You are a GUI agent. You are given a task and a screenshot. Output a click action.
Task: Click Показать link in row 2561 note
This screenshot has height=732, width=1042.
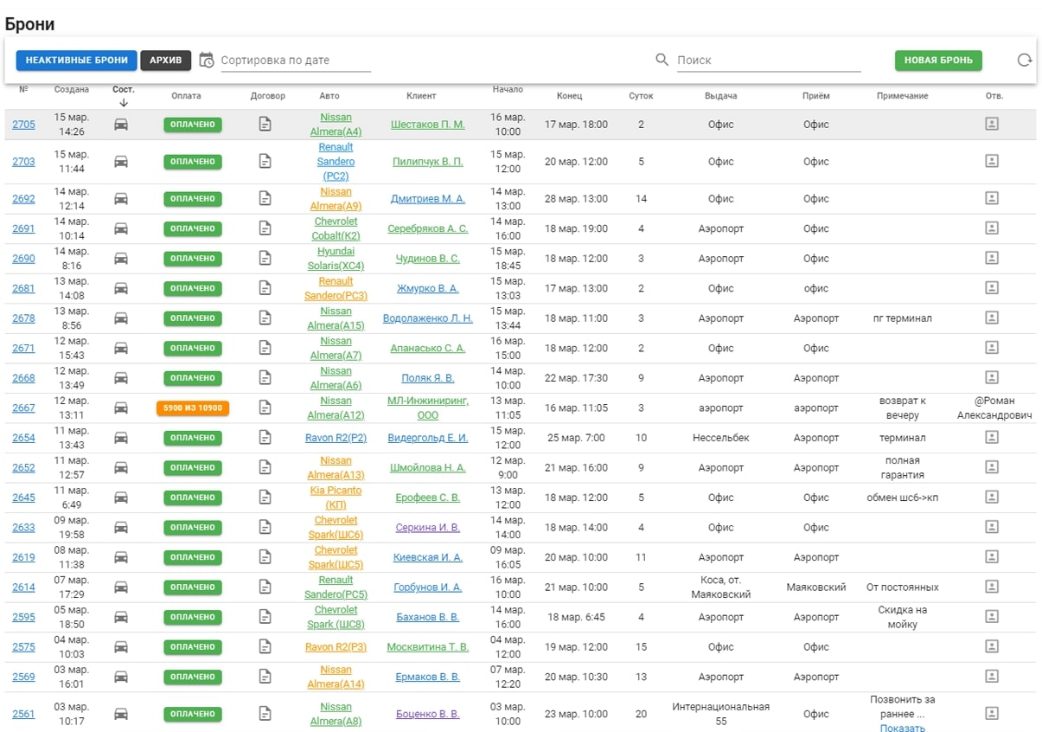tap(902, 728)
